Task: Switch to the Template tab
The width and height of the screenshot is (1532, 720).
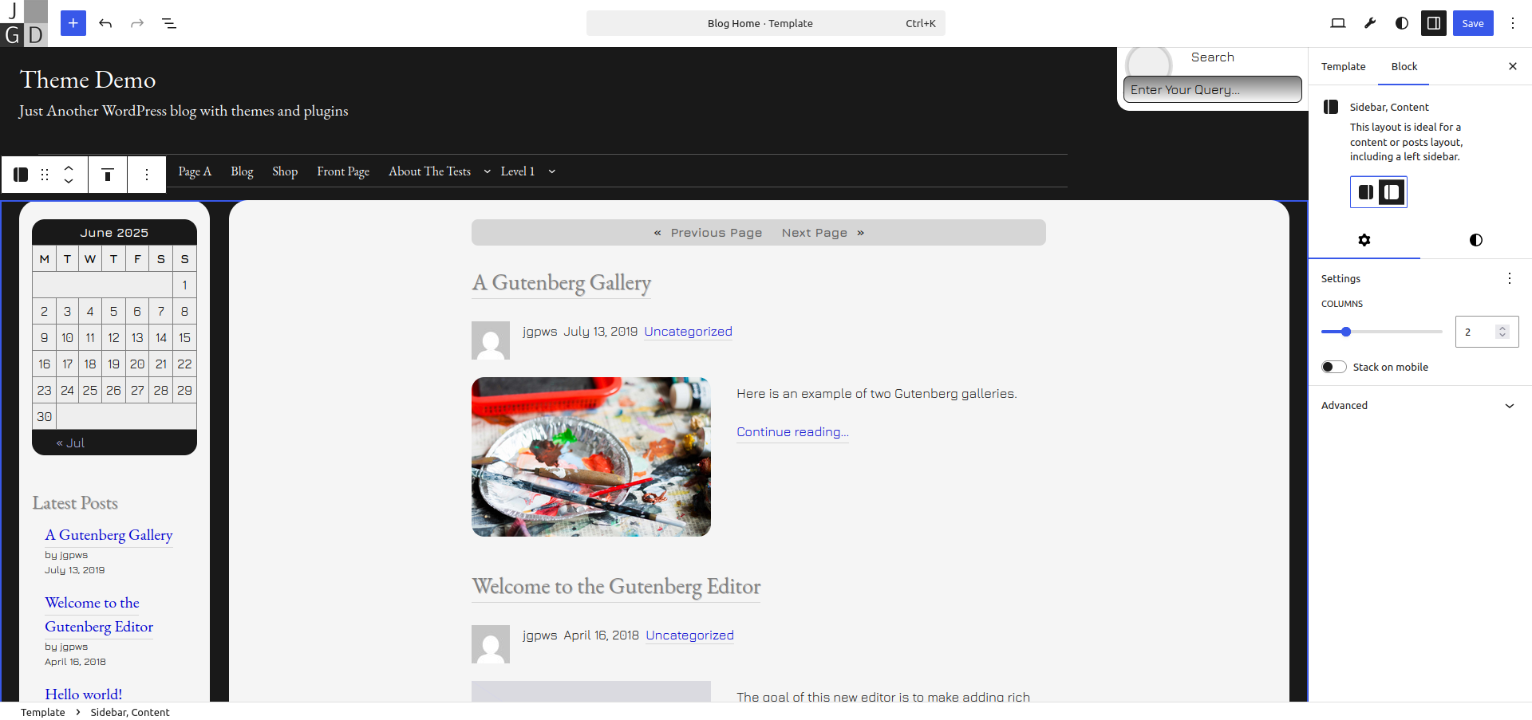Action: pos(1344,66)
